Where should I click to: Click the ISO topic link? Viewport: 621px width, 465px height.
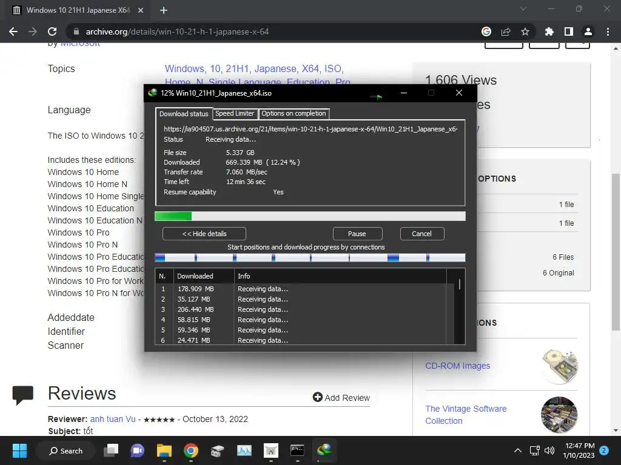pos(333,69)
